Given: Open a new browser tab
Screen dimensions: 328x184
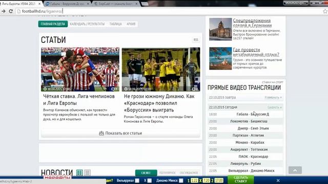Looking at the screenshot, I should pyautogui.click(x=145, y=4).
